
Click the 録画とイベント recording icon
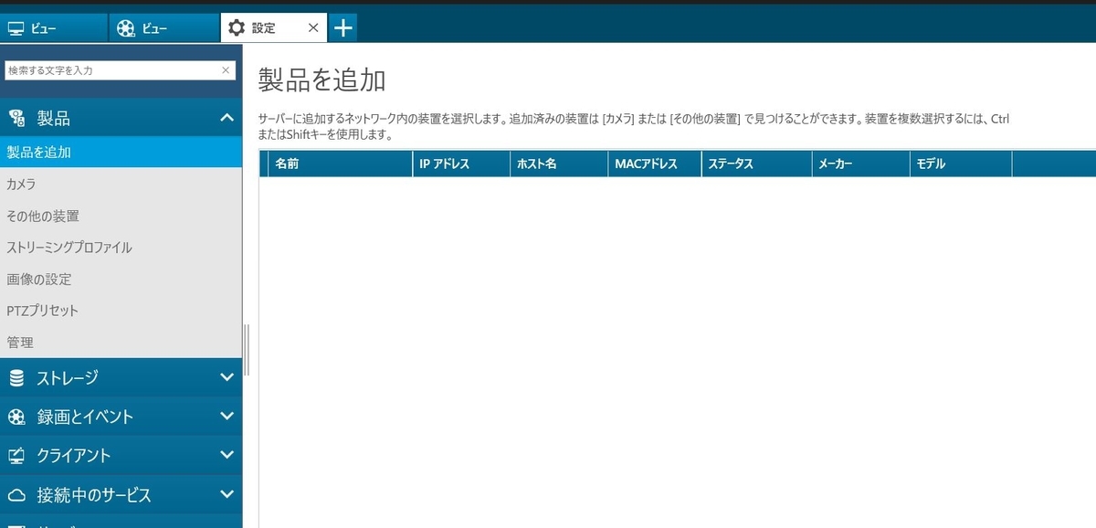(16, 417)
